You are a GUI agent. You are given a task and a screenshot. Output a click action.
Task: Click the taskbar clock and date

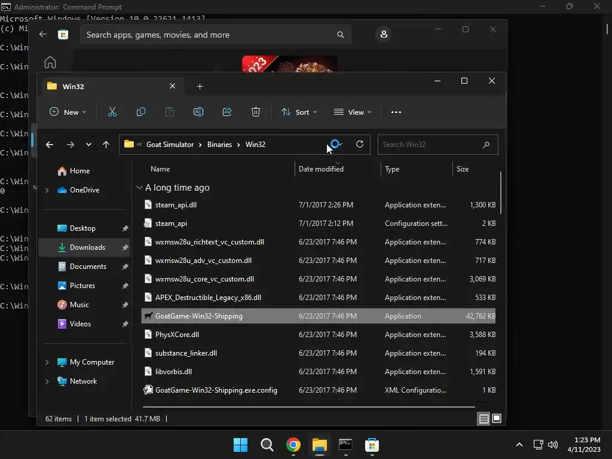click(584, 445)
